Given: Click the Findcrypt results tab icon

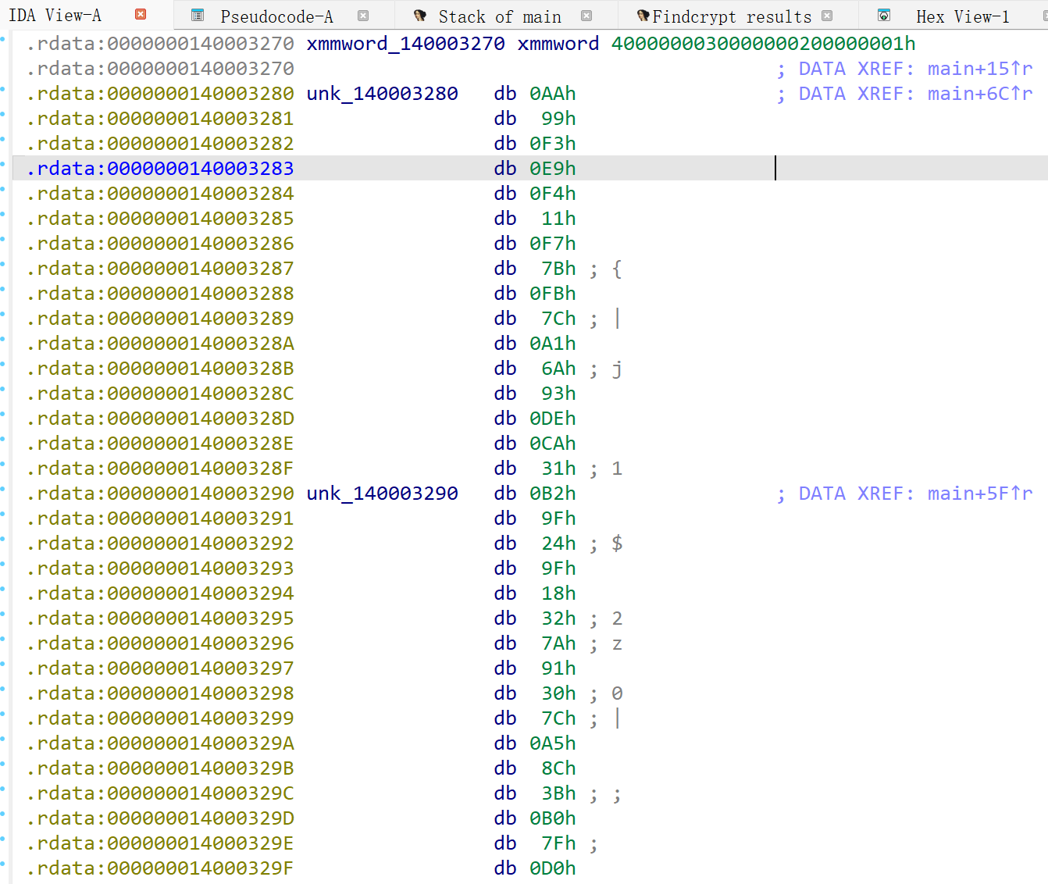Looking at the screenshot, I should pos(643,16).
